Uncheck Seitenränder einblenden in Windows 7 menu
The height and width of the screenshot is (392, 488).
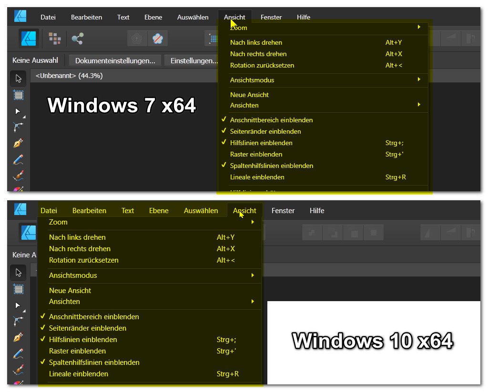[x=323, y=131]
